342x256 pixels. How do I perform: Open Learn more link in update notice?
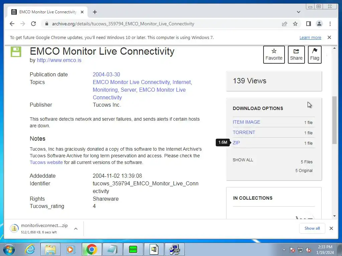310,37
